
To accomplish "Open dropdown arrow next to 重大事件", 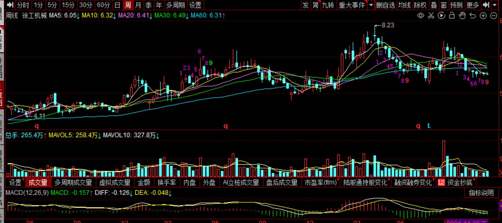I will tap(371, 5).
